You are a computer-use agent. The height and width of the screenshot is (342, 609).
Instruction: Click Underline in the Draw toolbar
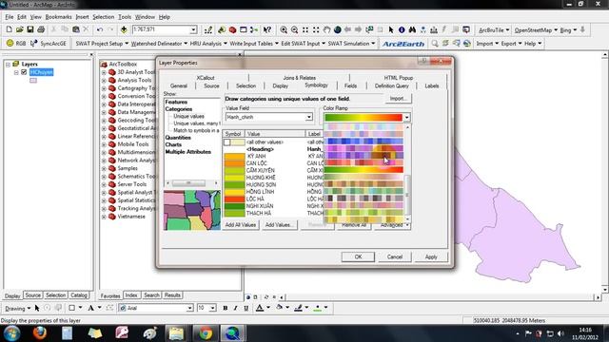246,308
